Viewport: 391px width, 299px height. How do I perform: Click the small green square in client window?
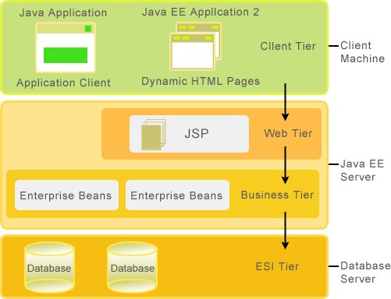click(88, 29)
